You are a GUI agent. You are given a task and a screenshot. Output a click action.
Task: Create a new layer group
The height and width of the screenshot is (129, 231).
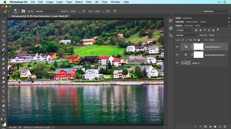pos(215,126)
